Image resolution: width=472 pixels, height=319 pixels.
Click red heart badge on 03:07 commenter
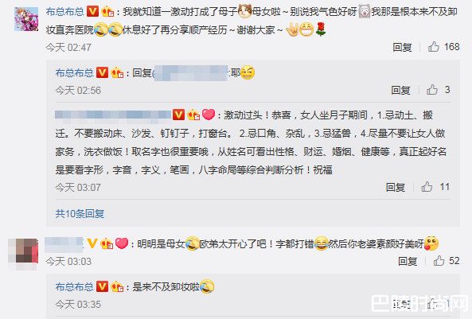(x=209, y=115)
